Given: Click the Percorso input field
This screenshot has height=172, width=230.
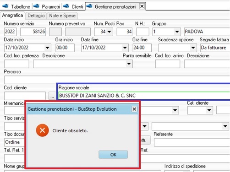Looking at the screenshot, I should tap(117, 80).
